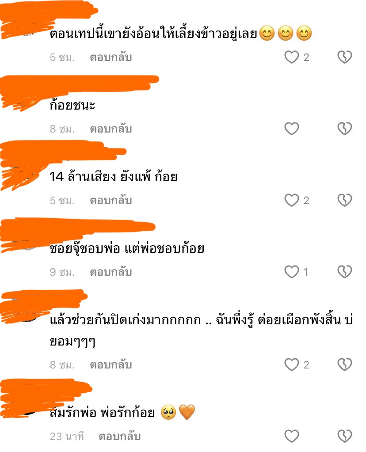Dislike the 'แล้วช่วยกันปิดเก่งมาก' comment

coord(345,365)
